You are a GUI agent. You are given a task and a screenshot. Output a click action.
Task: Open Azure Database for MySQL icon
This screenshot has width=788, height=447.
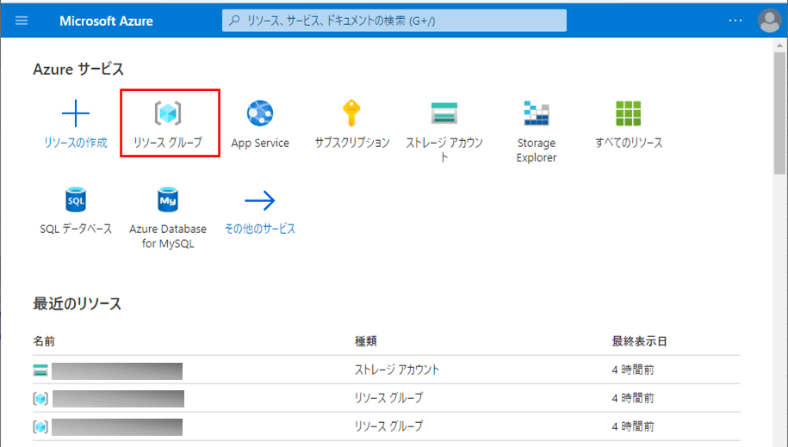pyautogui.click(x=168, y=200)
